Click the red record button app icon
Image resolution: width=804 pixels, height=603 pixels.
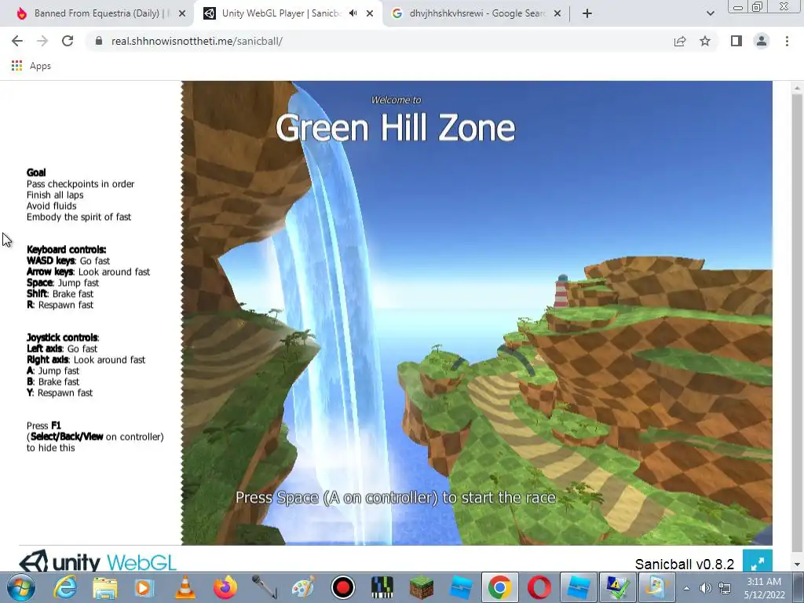point(343,587)
